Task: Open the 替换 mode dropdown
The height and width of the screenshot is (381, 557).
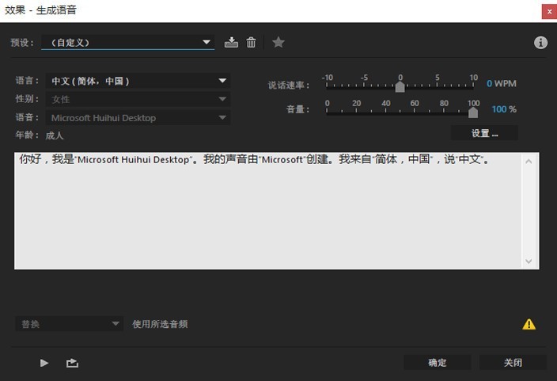Action: click(70, 324)
